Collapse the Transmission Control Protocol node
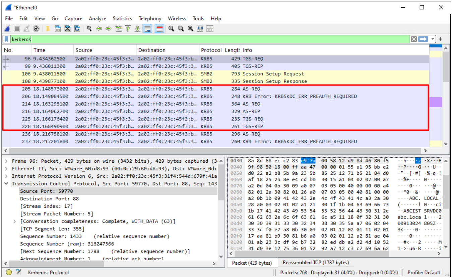The image size is (452, 278). (x=6, y=184)
